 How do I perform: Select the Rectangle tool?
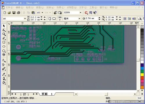(x=4, y=42)
